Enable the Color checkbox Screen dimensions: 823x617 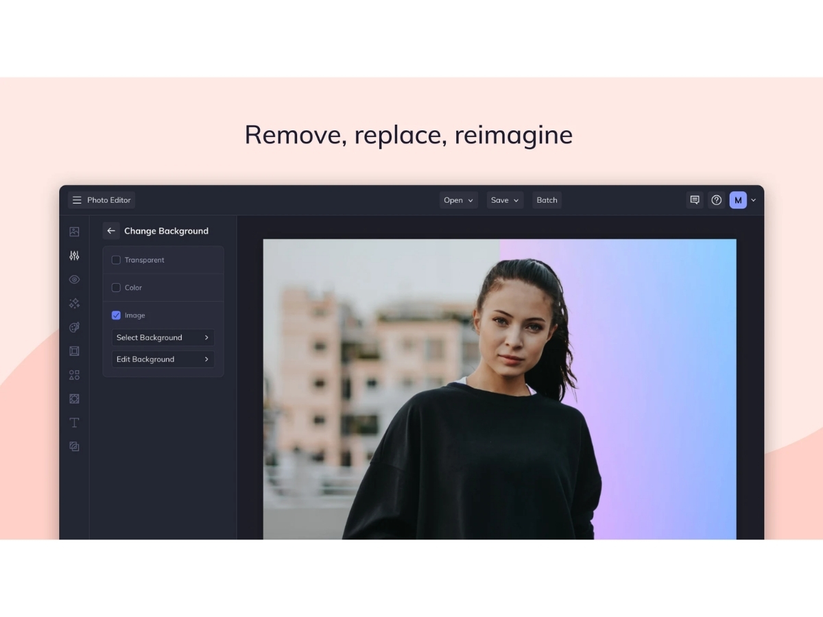point(116,287)
